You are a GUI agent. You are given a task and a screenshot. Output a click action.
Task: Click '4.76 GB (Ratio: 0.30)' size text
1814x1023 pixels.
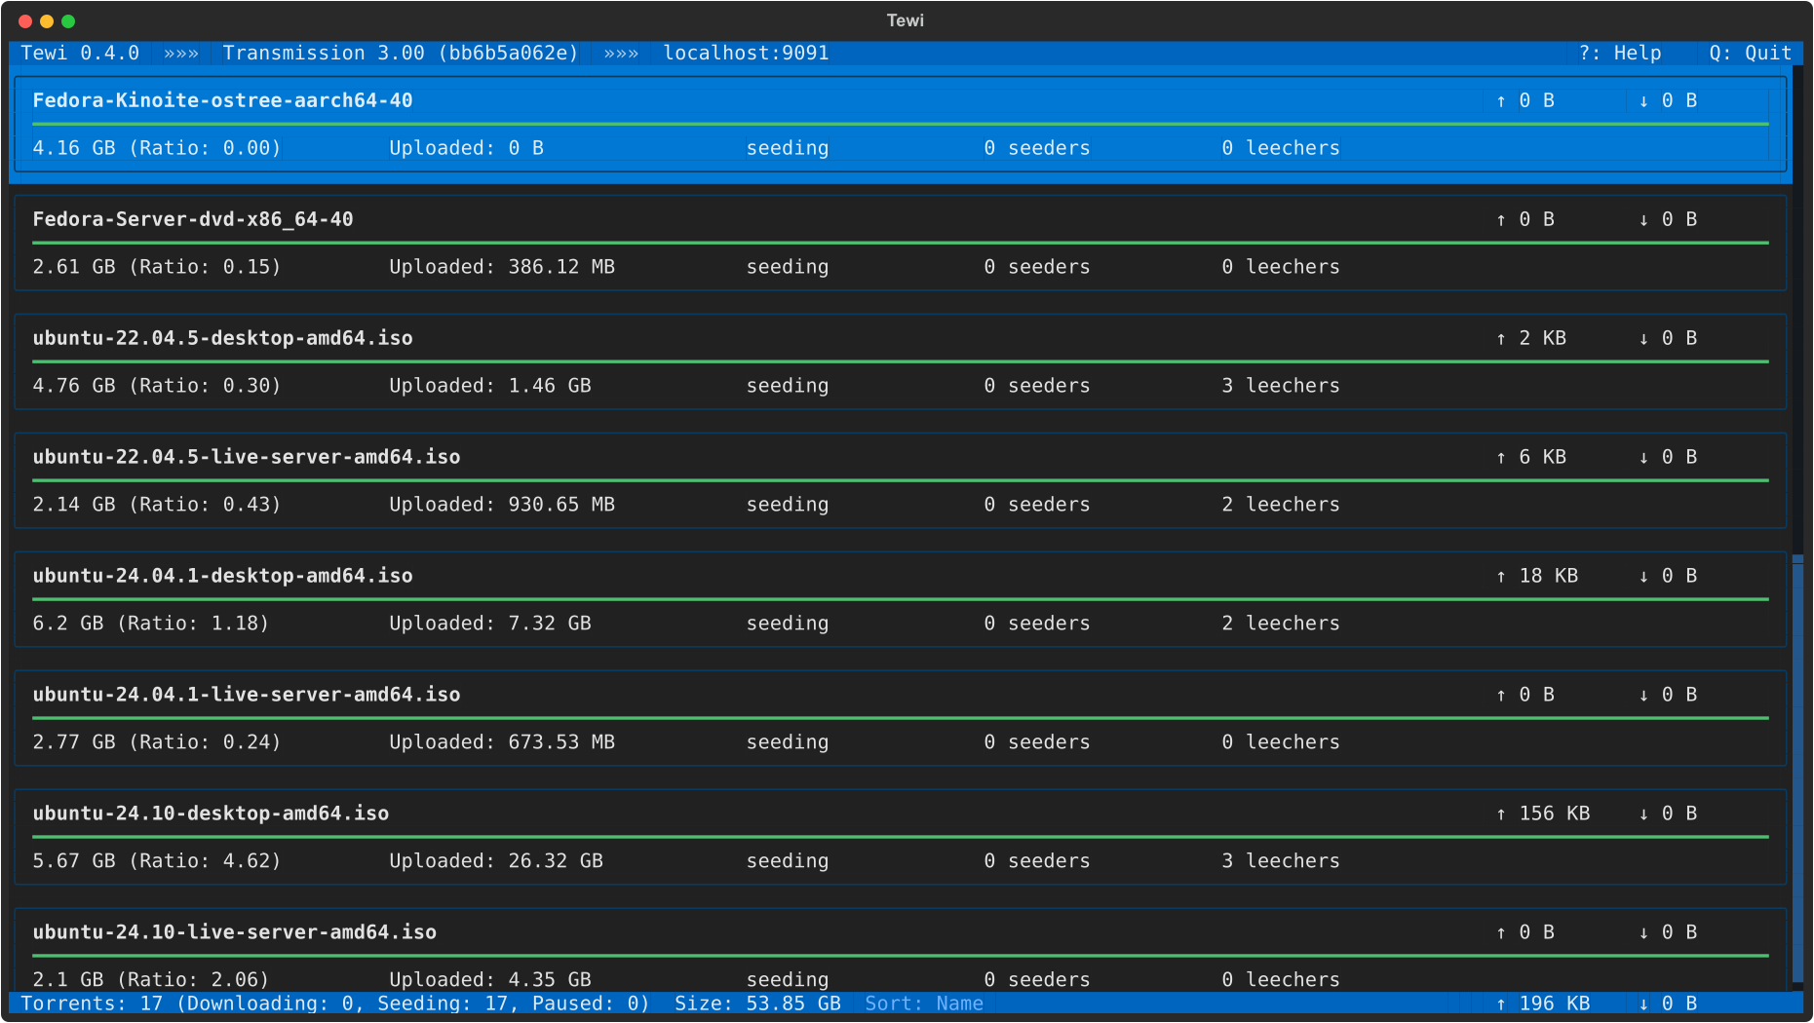pos(157,386)
